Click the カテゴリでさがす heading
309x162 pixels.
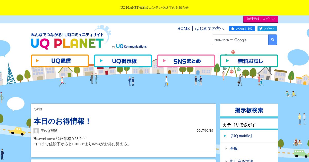tap(239, 125)
